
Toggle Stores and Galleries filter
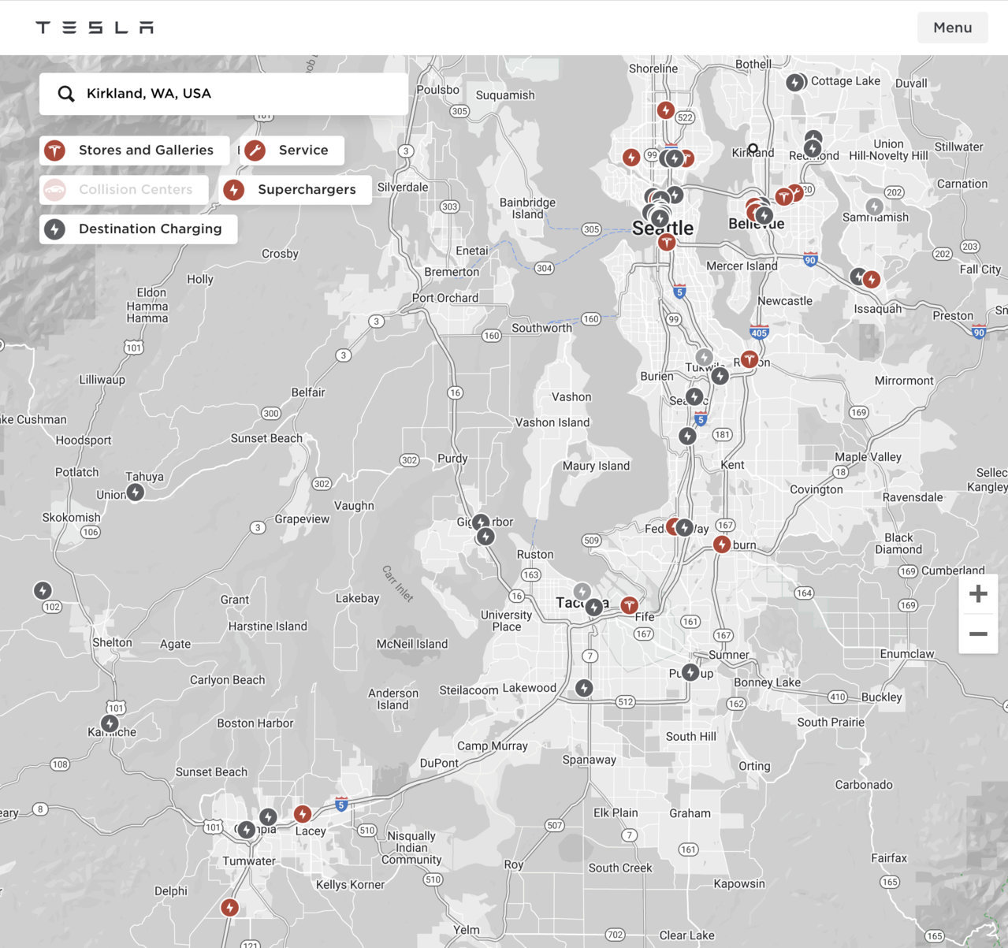click(135, 151)
